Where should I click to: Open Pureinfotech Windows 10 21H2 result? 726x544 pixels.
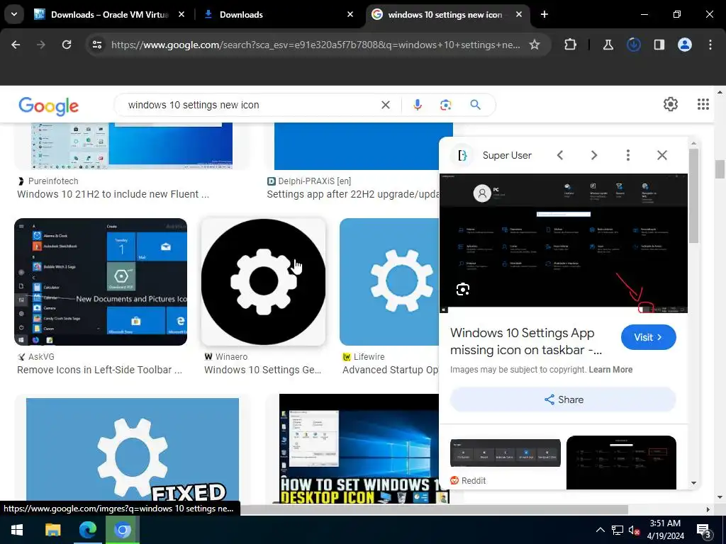point(113,194)
